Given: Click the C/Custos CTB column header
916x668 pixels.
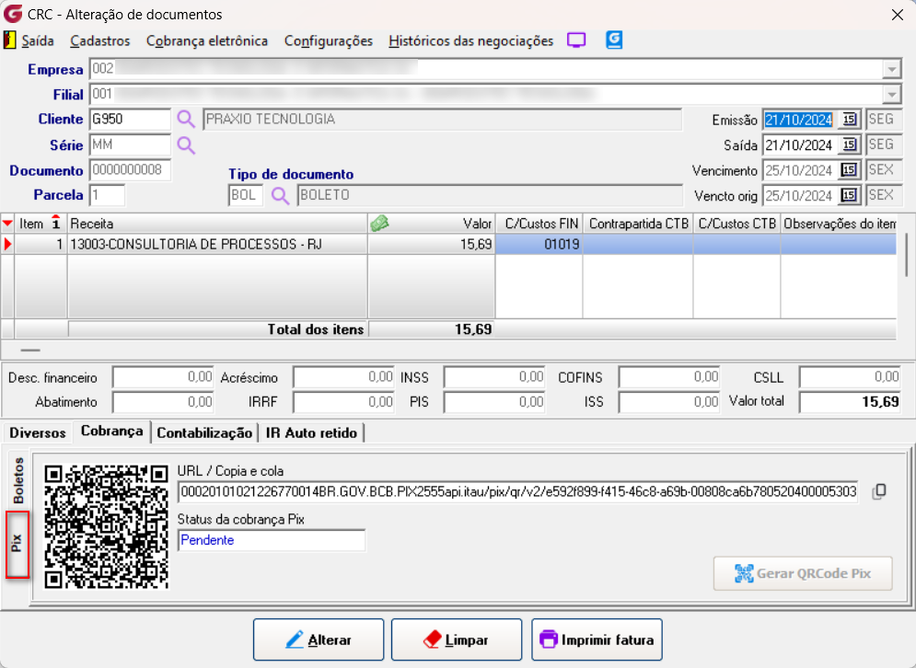Looking at the screenshot, I should [x=736, y=224].
